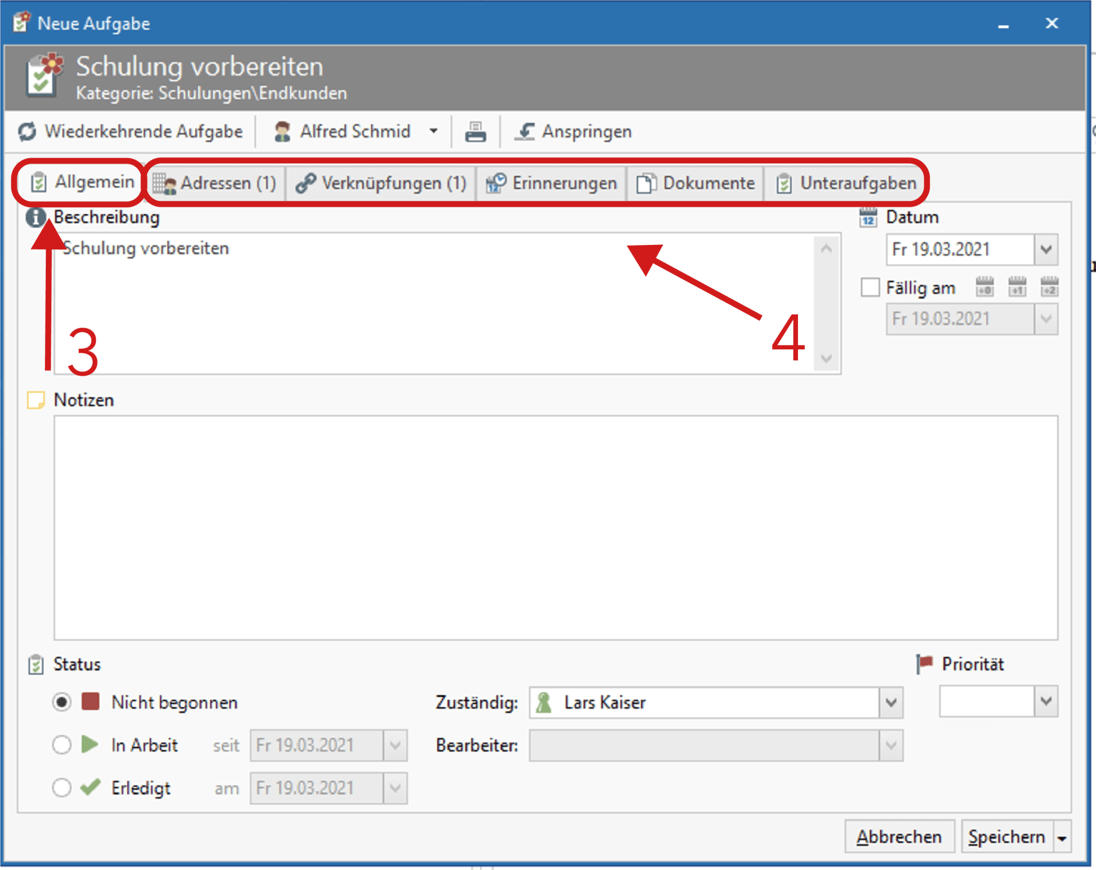This screenshot has height=870, width=1096.
Task: Enable the Fällig am checkbox
Action: tap(870, 287)
